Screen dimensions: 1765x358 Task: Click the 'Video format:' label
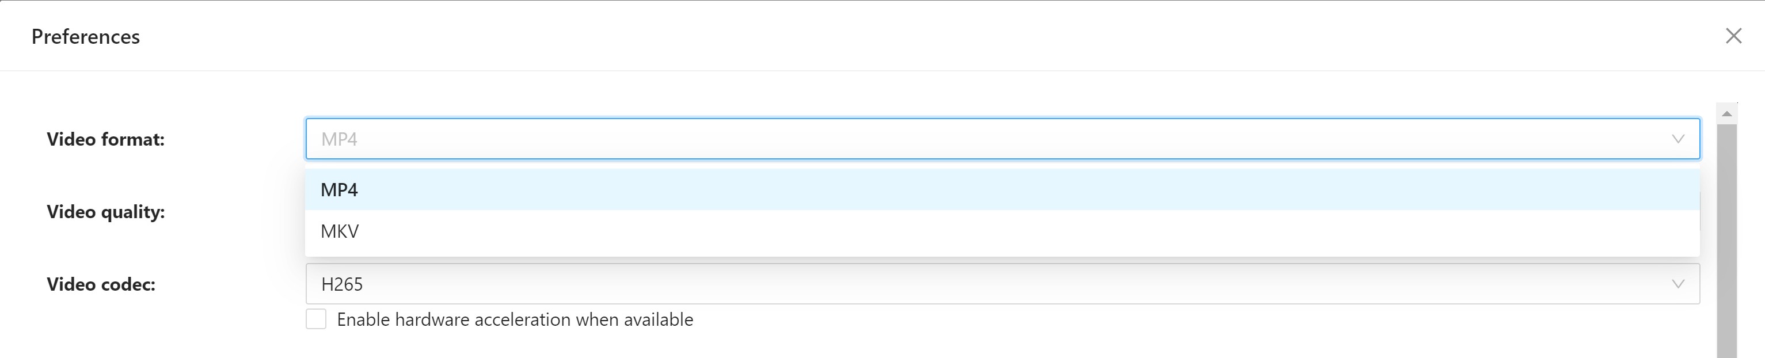click(x=105, y=140)
